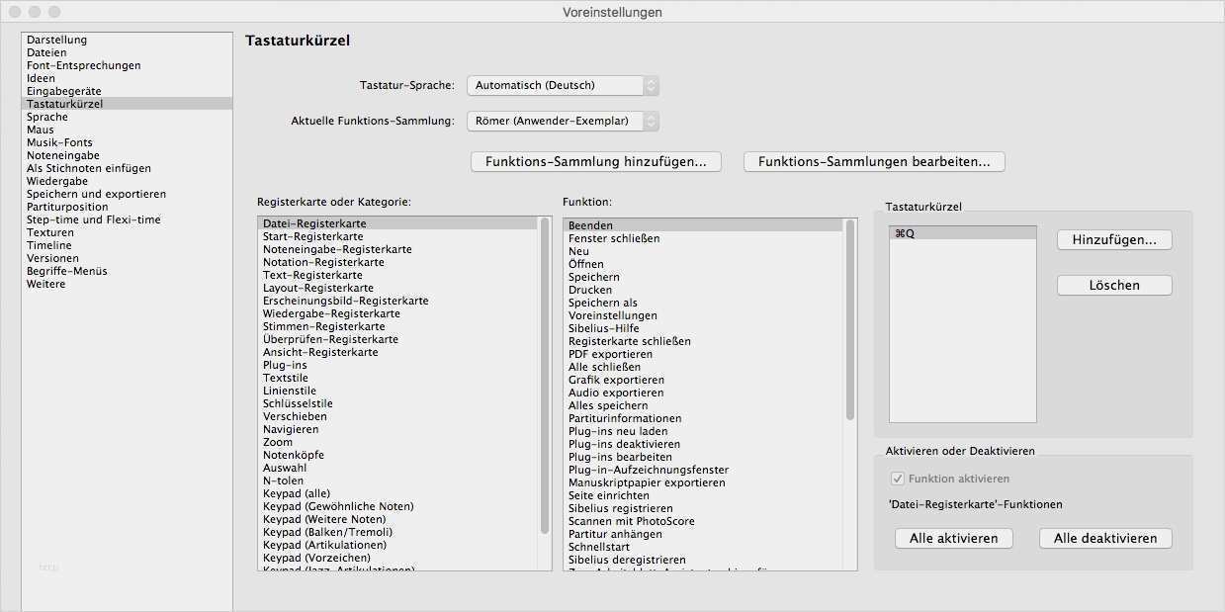
Task: Select Tastaturkürzel in the sidebar
Action: (127, 104)
